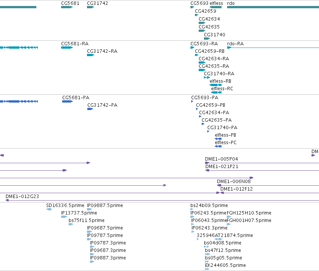The height and width of the screenshot is (271, 319).
Task: Select the EK244605.5prime EST label
Action: (225, 266)
